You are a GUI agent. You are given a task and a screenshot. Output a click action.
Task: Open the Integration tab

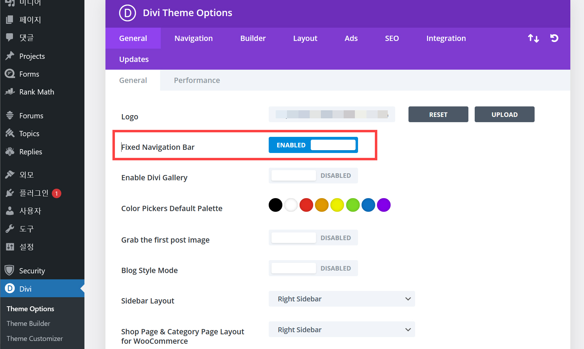(x=446, y=38)
